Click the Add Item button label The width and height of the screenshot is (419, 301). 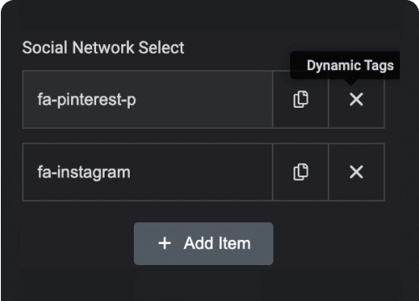tap(217, 243)
